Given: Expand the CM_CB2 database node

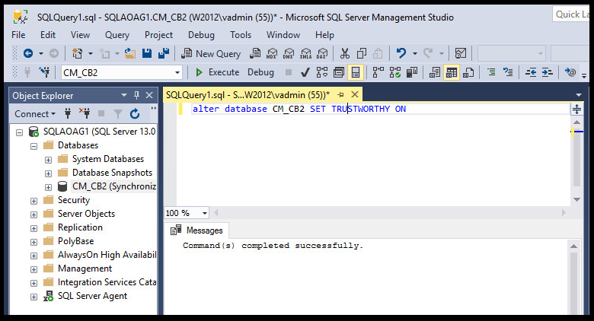Looking at the screenshot, I should coord(48,187).
